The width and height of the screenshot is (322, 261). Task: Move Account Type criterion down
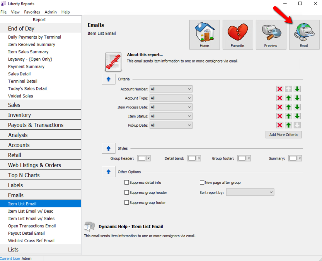(x=297, y=98)
